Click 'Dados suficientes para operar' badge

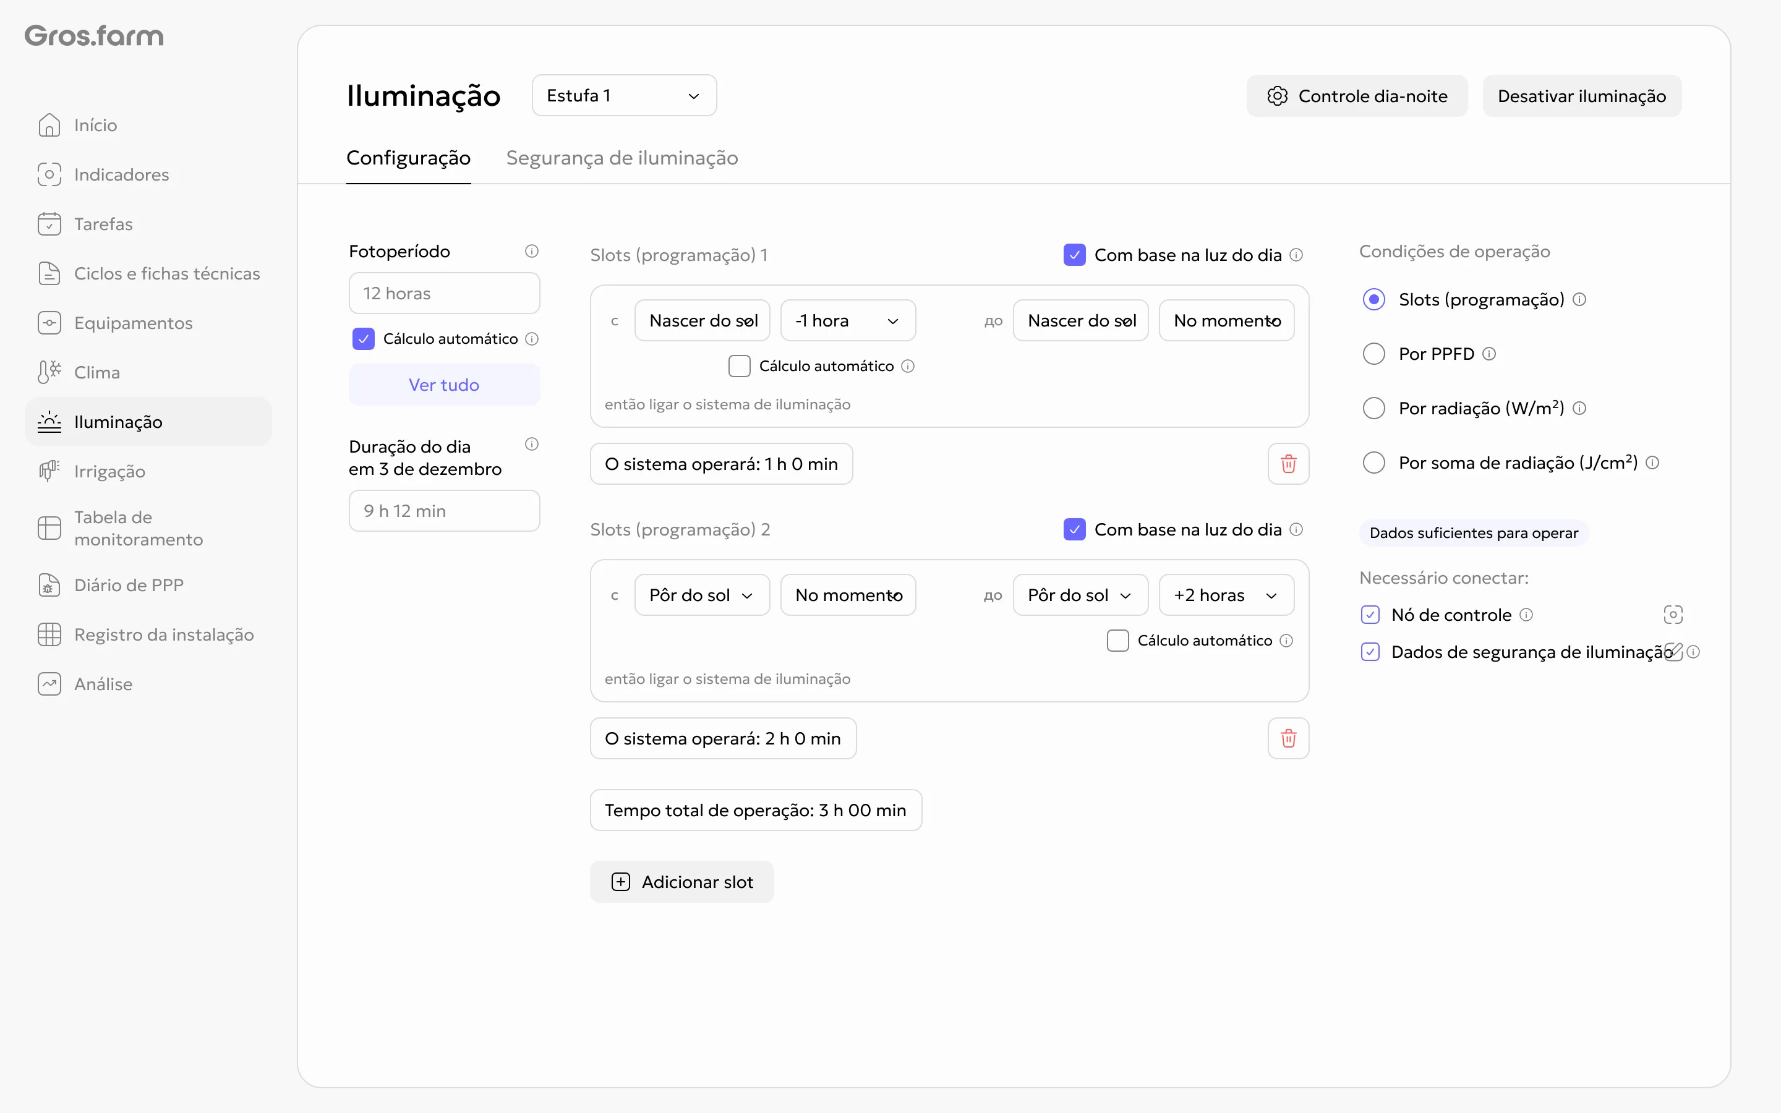point(1474,533)
